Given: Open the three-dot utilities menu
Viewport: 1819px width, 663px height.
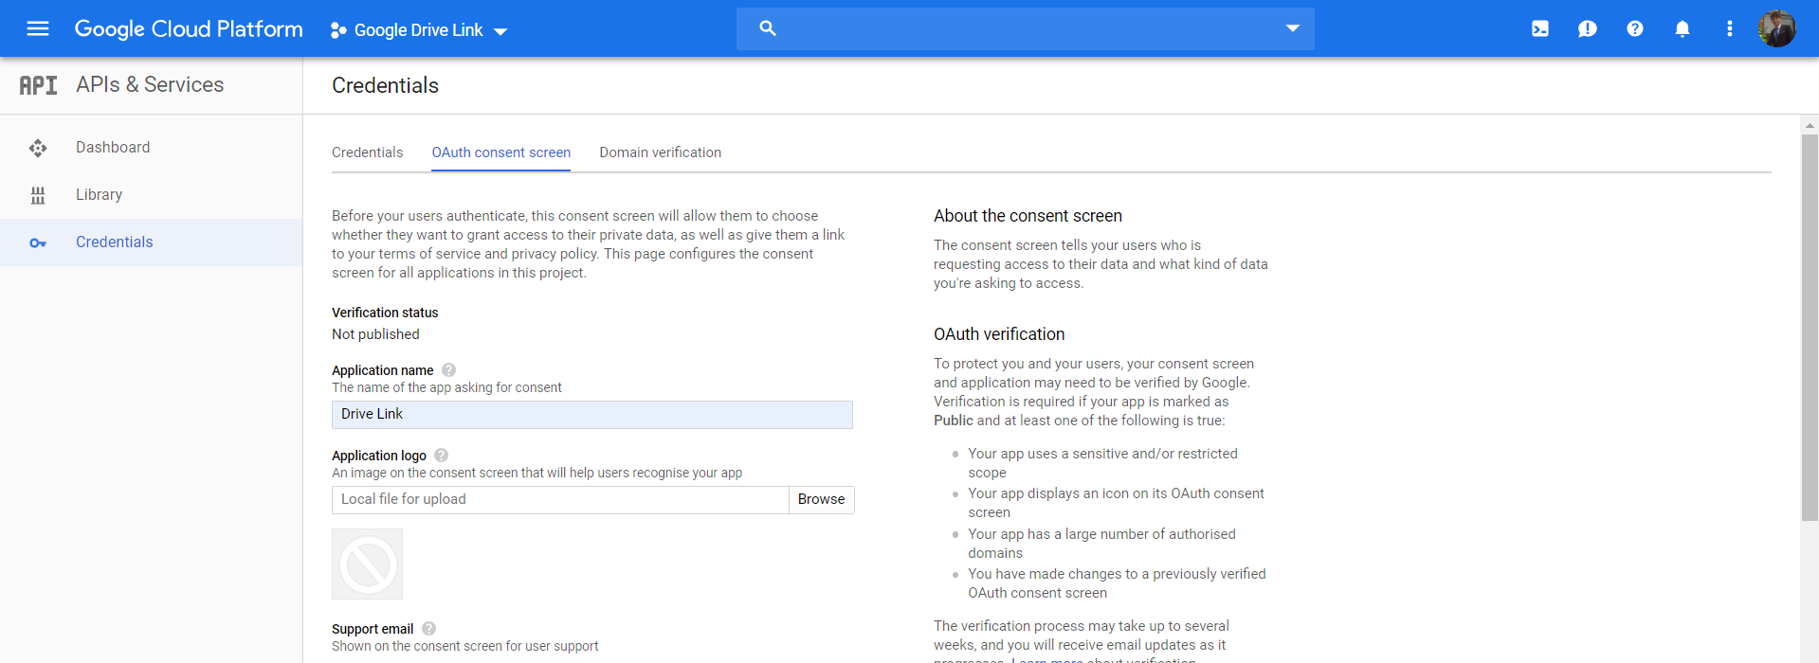Looking at the screenshot, I should point(1730,28).
